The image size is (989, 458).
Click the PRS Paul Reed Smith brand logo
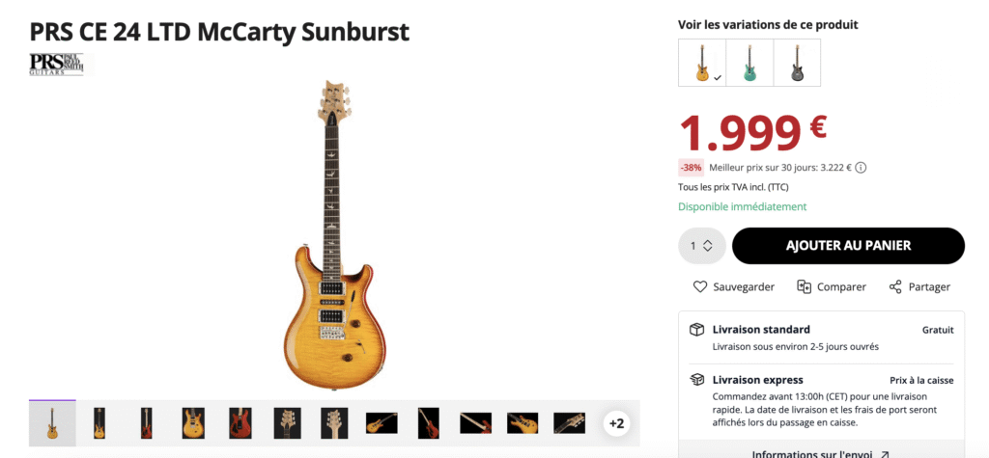56,64
